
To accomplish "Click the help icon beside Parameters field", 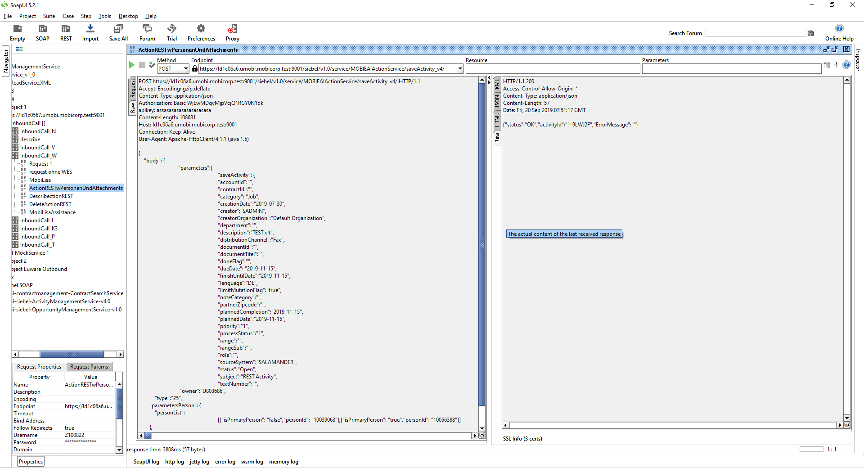I will click(x=846, y=65).
